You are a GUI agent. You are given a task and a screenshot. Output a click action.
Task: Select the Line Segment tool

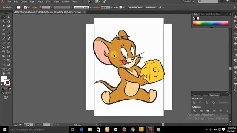(x=9, y=30)
